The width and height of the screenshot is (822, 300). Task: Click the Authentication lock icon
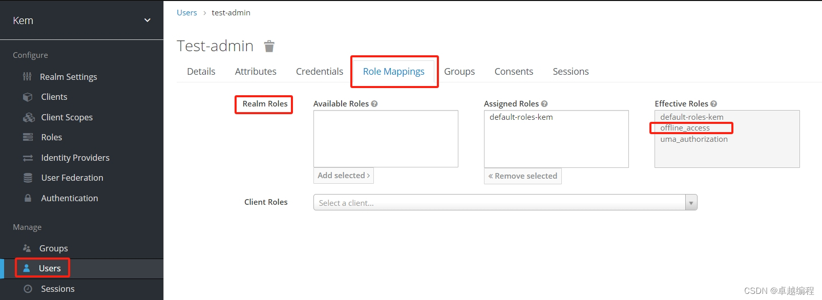coord(28,198)
